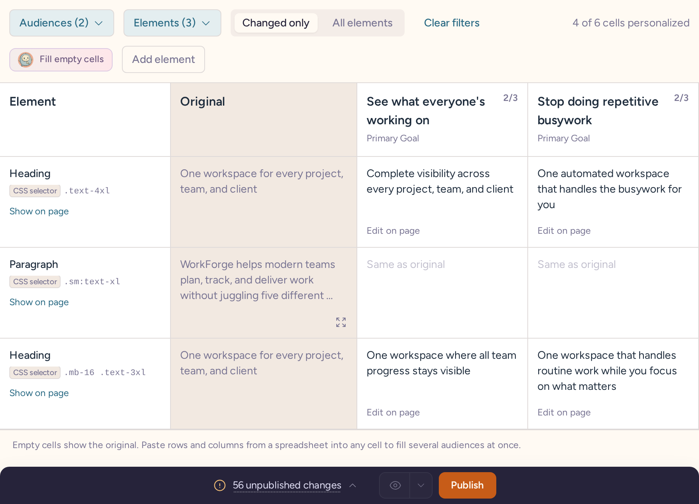Click expand icon in original paragraph cell

(341, 322)
